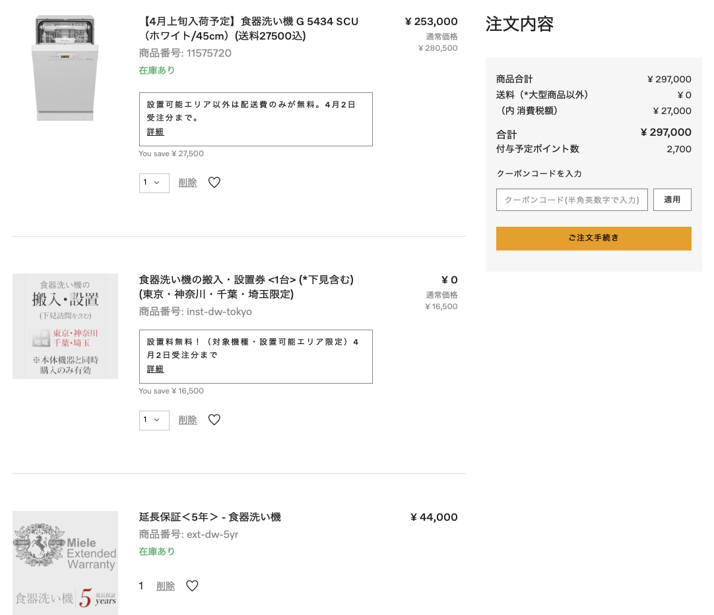This screenshot has height=615, width=714.
Task: Click the 搬入・設置 installation ticket thumbnail
Action: [65, 326]
